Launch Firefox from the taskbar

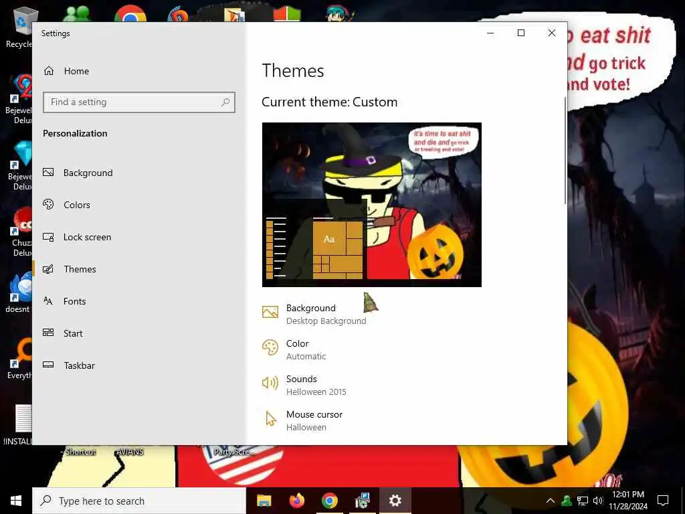click(297, 501)
